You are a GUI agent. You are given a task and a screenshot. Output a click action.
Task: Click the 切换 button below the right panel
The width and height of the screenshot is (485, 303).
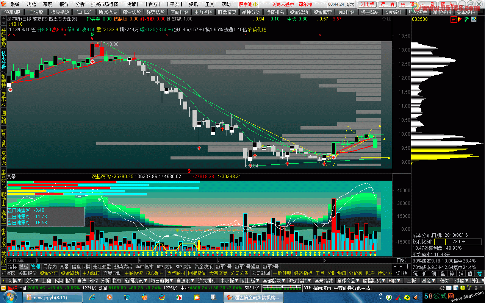tap(401, 273)
